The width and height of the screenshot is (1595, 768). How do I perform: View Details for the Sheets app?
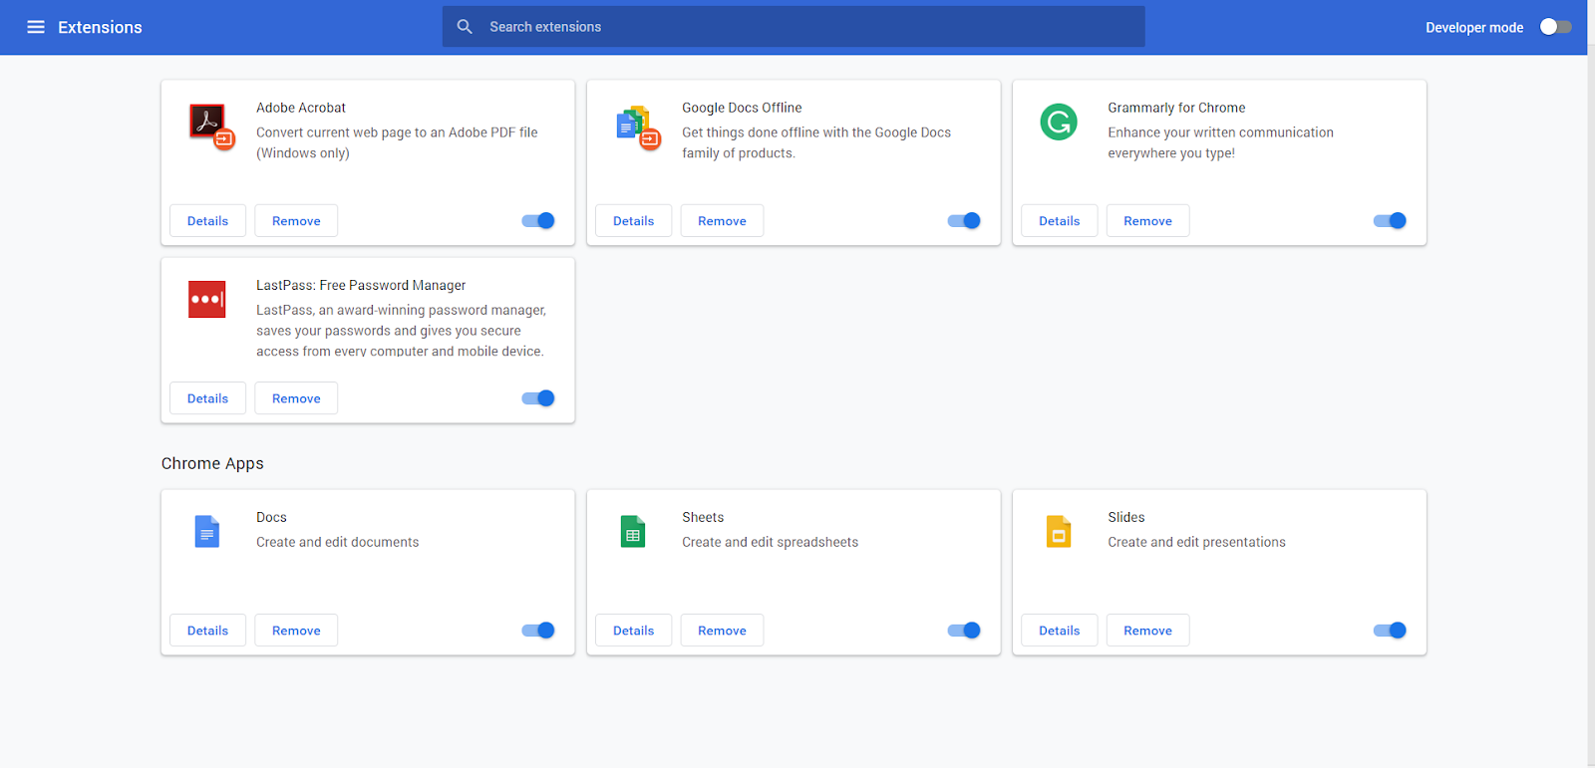(x=633, y=631)
